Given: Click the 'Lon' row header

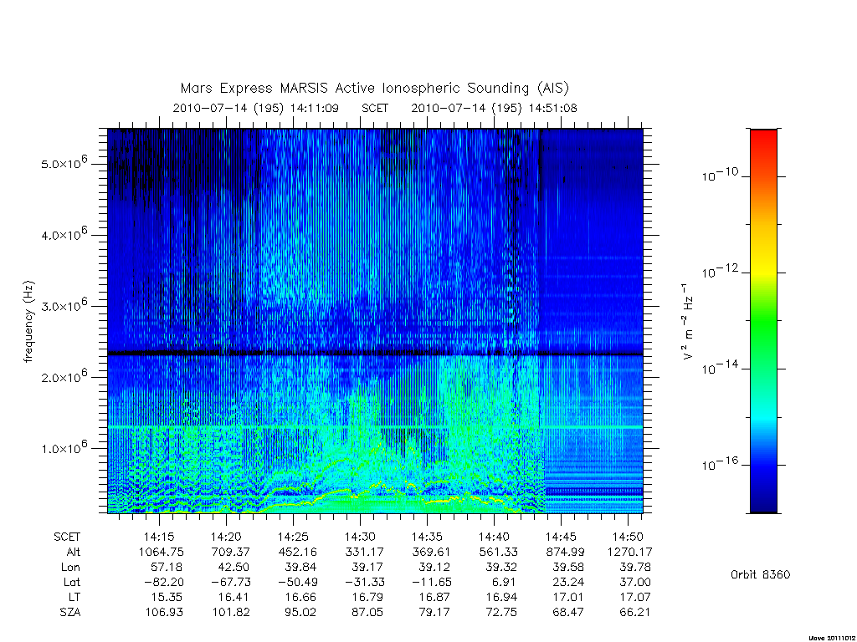Looking at the screenshot, I should (x=70, y=568).
